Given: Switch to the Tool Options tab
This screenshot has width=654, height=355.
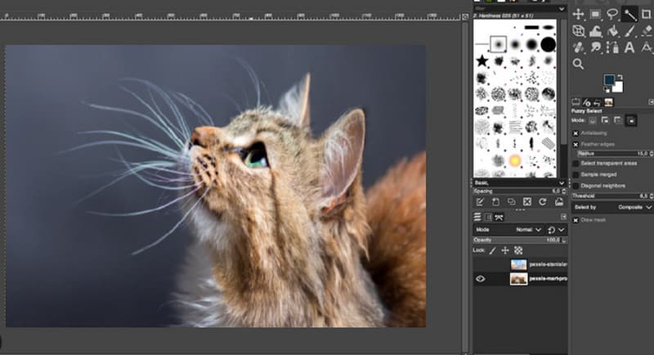Looking at the screenshot, I should tap(576, 102).
